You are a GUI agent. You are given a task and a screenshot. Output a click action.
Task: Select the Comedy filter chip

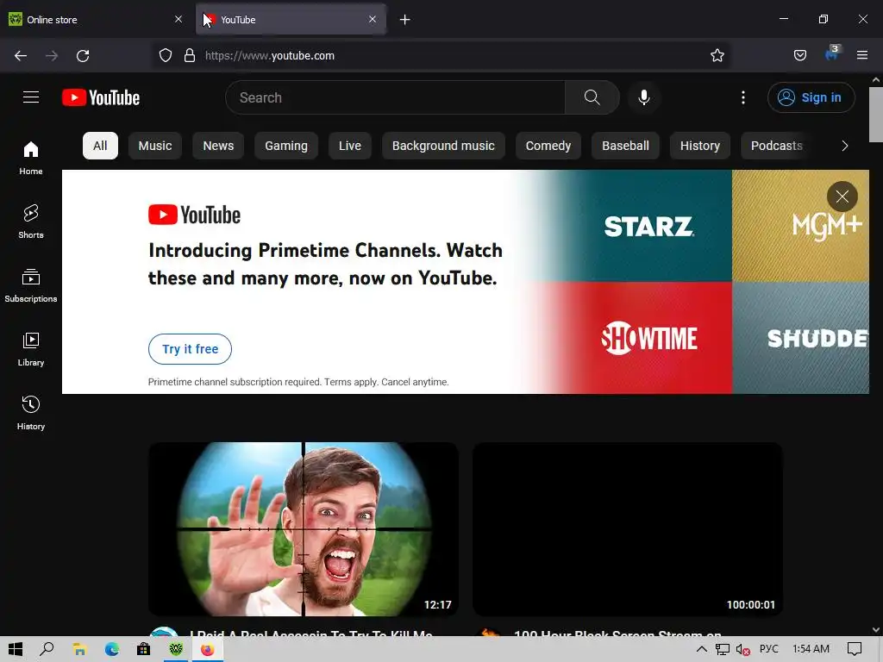point(548,146)
